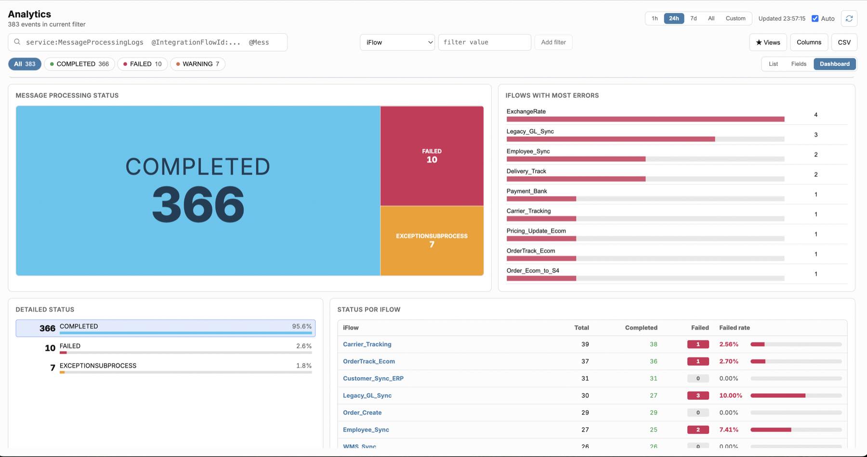The width and height of the screenshot is (867, 457).
Task: Filter by COMPLETED 366 chip
Action: (x=79, y=64)
